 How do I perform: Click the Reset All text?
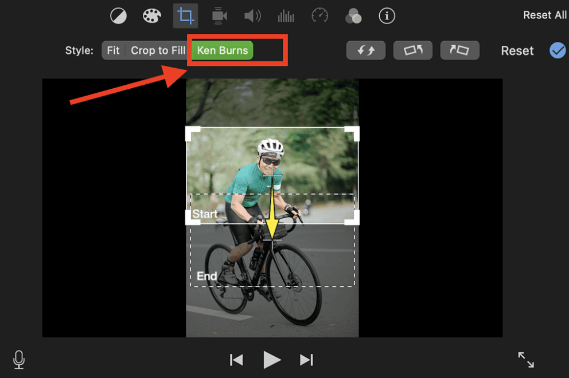544,14
